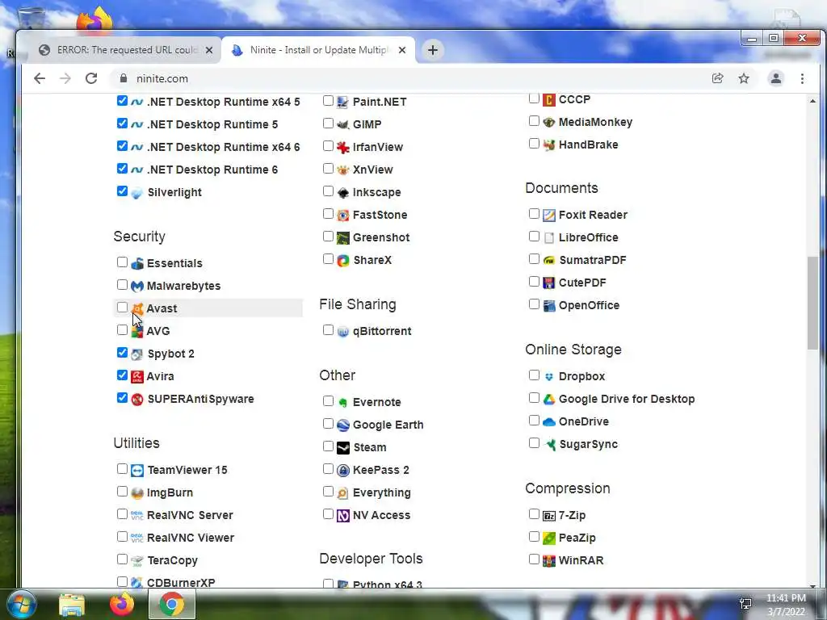
Task: Check the PeaZip checkbox
Action: pos(534,537)
